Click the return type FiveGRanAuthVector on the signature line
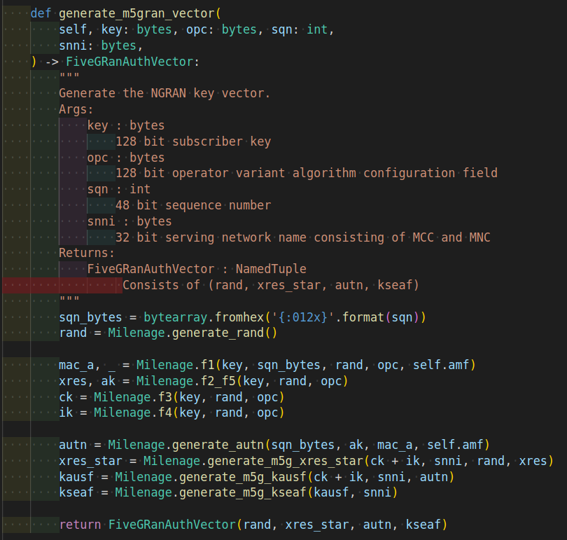Screen dimensions: 567x540 point(129,62)
